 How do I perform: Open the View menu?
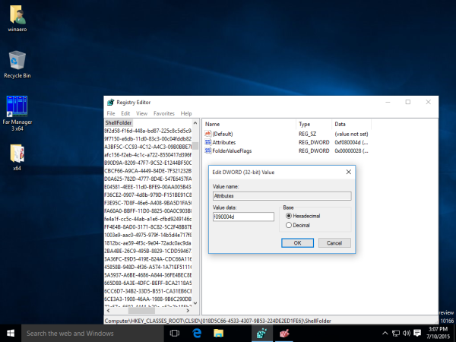tap(141, 113)
